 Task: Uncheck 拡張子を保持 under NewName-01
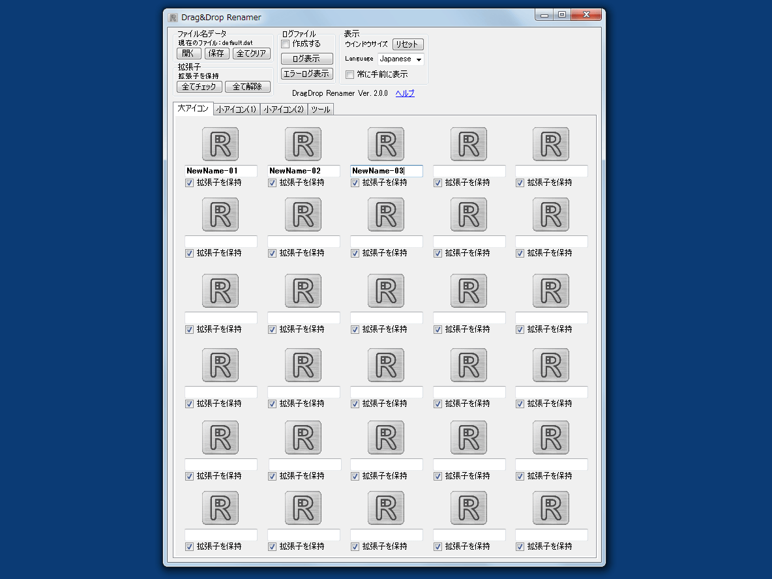(x=189, y=183)
